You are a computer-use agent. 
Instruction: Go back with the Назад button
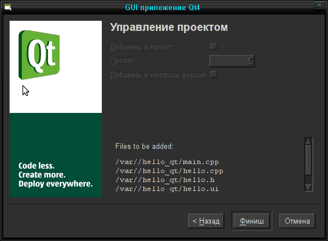(x=206, y=221)
